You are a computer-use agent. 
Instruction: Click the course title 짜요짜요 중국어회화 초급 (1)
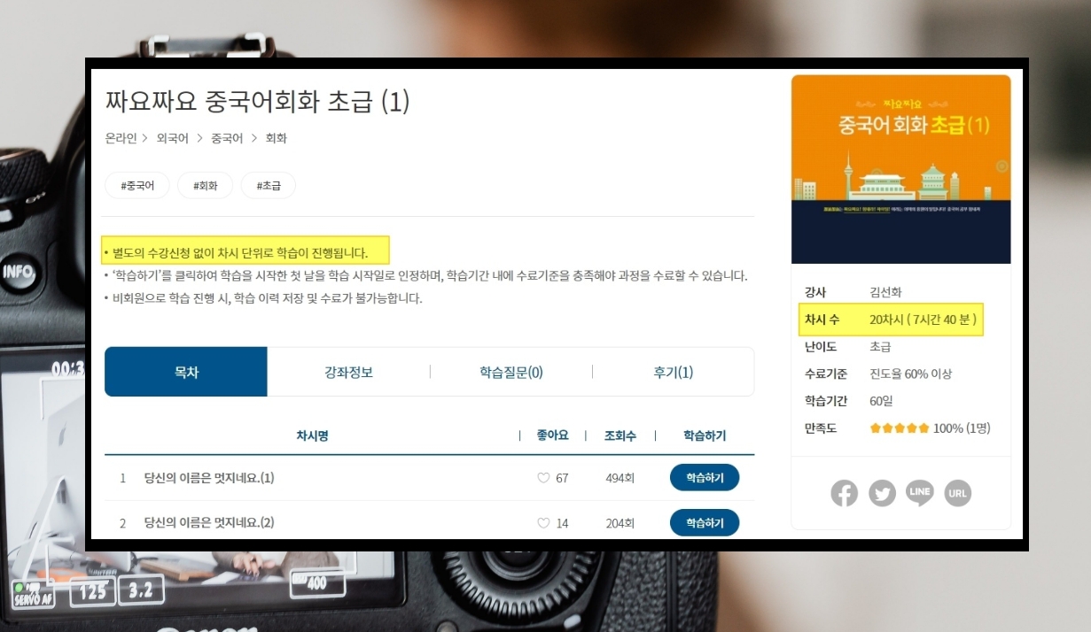click(257, 102)
